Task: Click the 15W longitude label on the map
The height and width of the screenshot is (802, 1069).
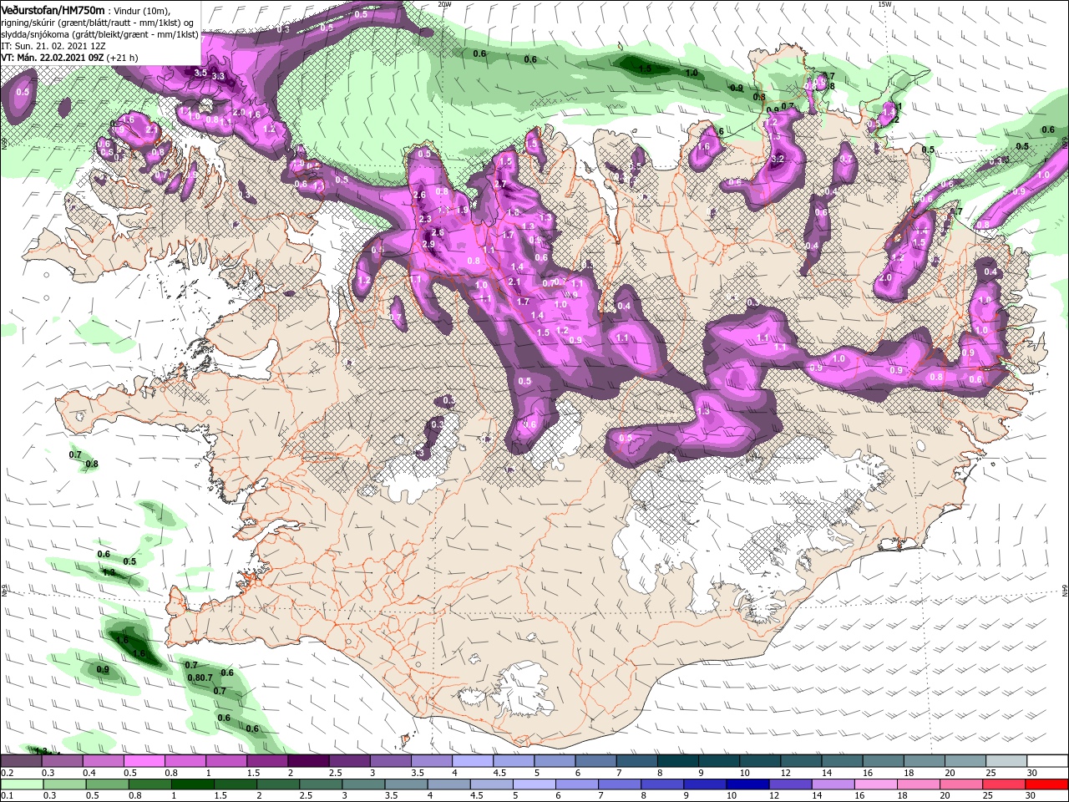Action: coord(884,4)
